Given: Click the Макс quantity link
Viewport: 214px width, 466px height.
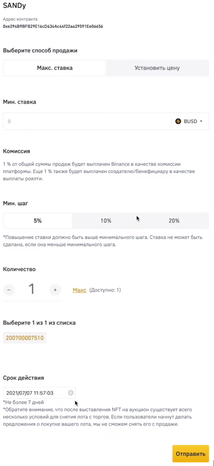Looking at the screenshot, I should point(79,290).
